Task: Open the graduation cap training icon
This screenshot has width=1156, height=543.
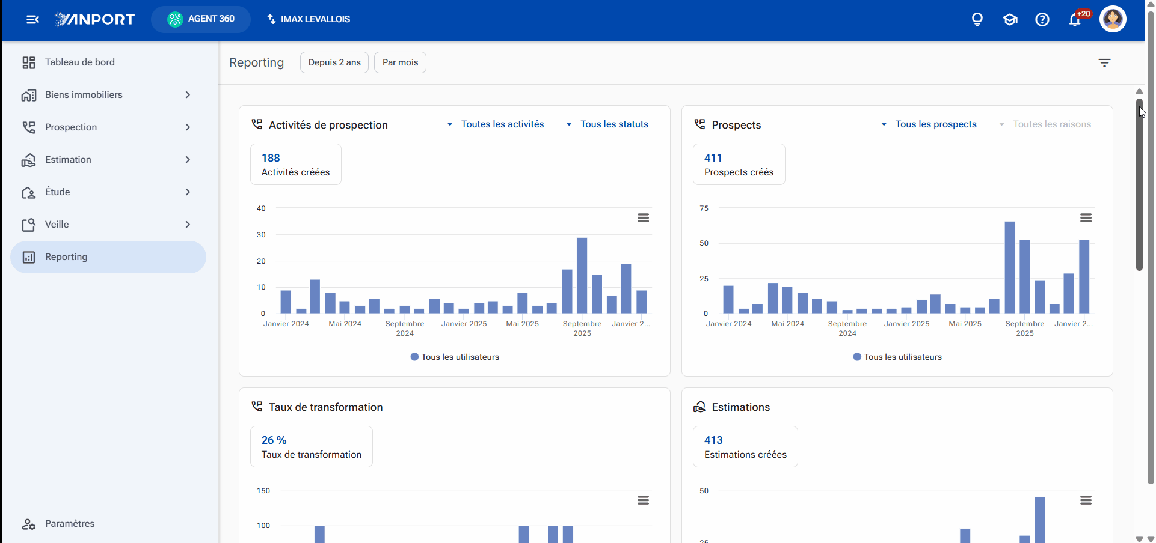Action: tap(1010, 20)
